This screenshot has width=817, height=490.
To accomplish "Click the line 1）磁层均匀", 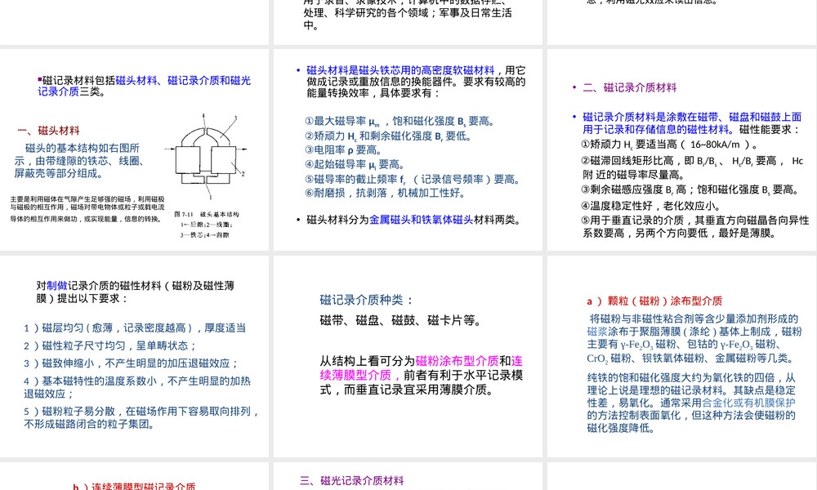I will [135, 328].
